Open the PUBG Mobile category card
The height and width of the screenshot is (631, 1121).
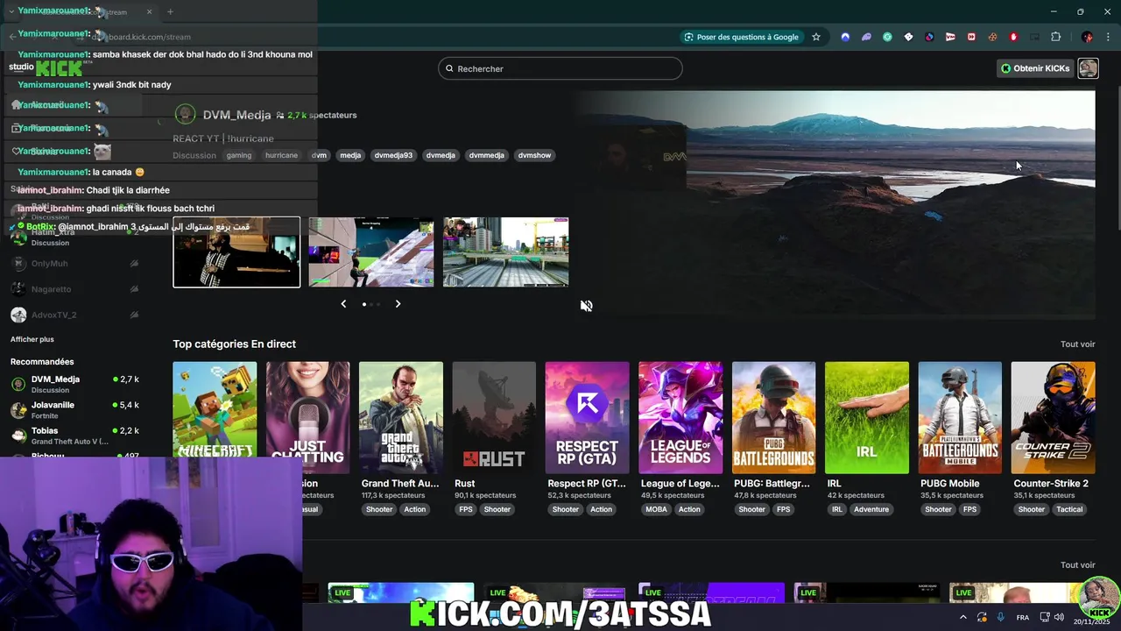pos(960,418)
